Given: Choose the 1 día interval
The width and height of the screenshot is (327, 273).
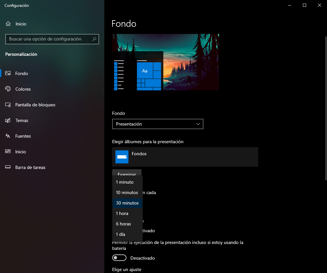Looking at the screenshot, I should coord(121,234).
